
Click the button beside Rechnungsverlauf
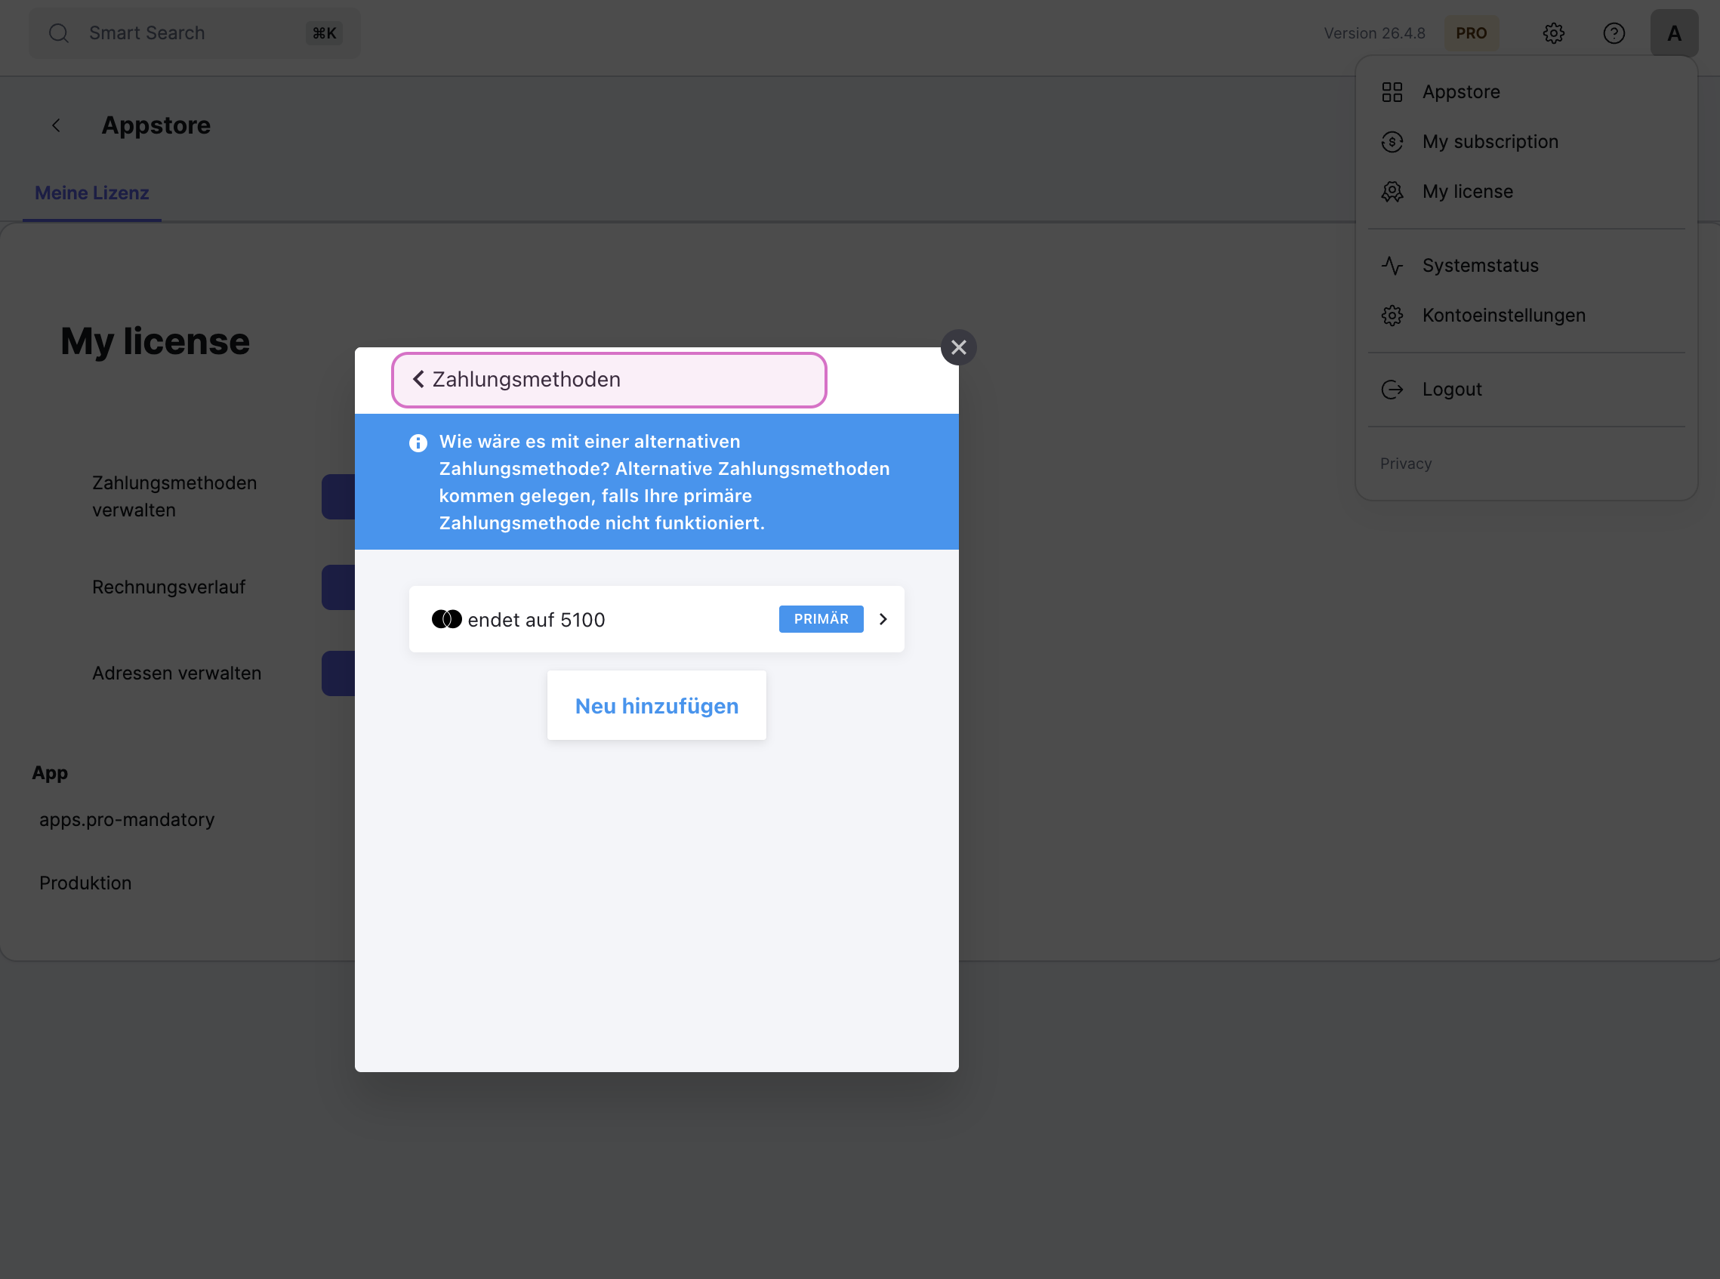tap(338, 587)
